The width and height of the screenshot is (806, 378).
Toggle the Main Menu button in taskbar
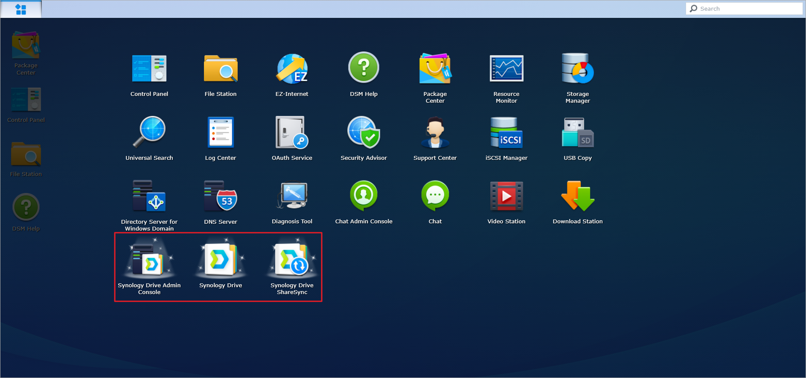21,9
